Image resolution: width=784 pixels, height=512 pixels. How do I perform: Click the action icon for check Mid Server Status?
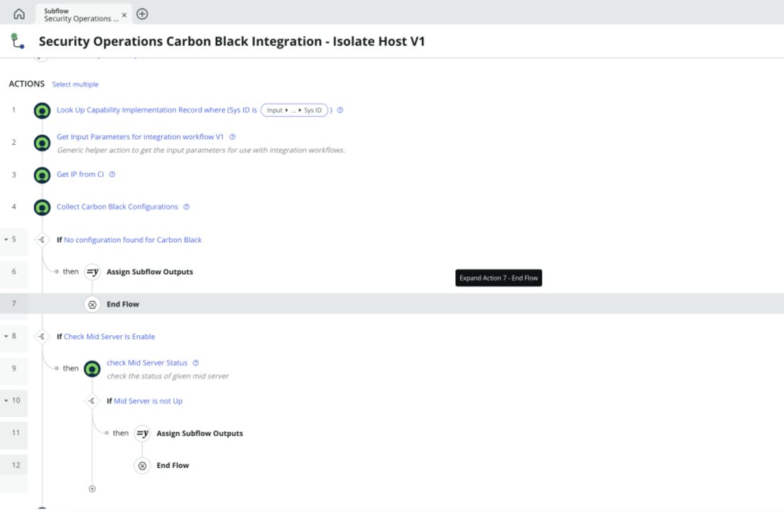(x=92, y=369)
